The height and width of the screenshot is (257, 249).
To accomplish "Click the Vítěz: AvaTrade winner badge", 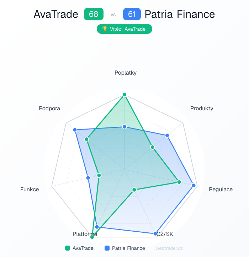I will click(124, 29).
